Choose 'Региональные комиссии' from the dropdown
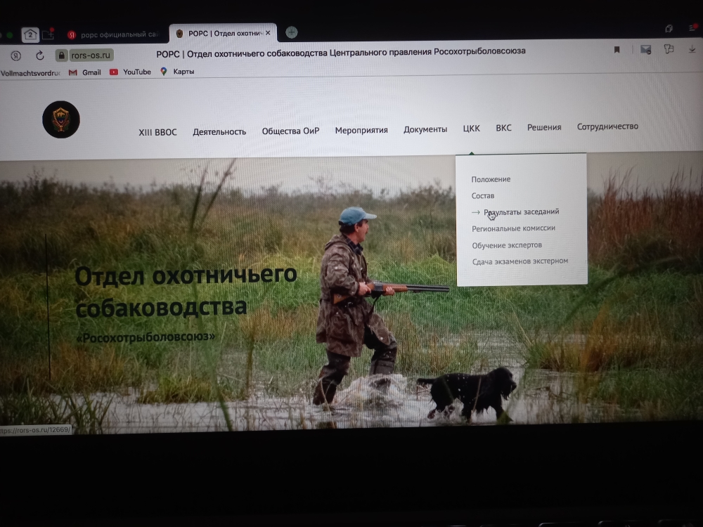 tap(513, 228)
